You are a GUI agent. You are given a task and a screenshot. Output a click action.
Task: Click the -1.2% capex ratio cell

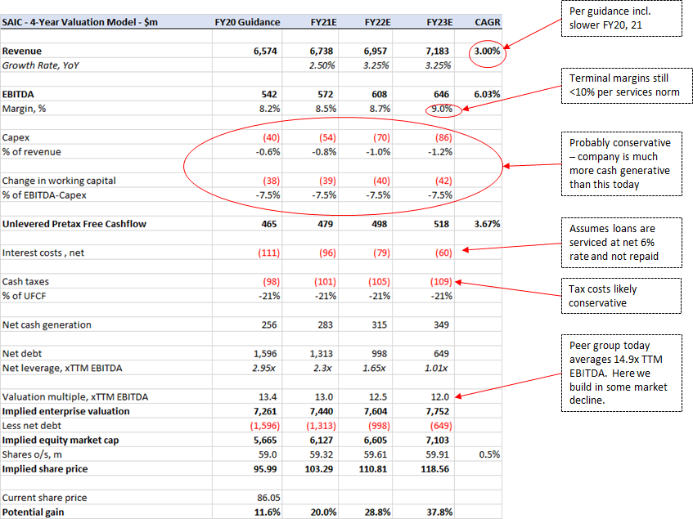[x=440, y=152]
